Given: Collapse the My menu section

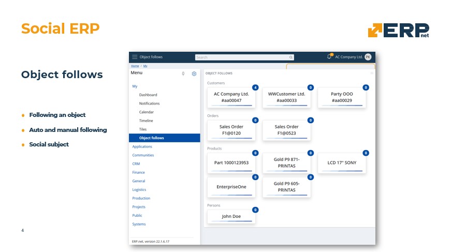Looking at the screenshot, I should [x=135, y=86].
